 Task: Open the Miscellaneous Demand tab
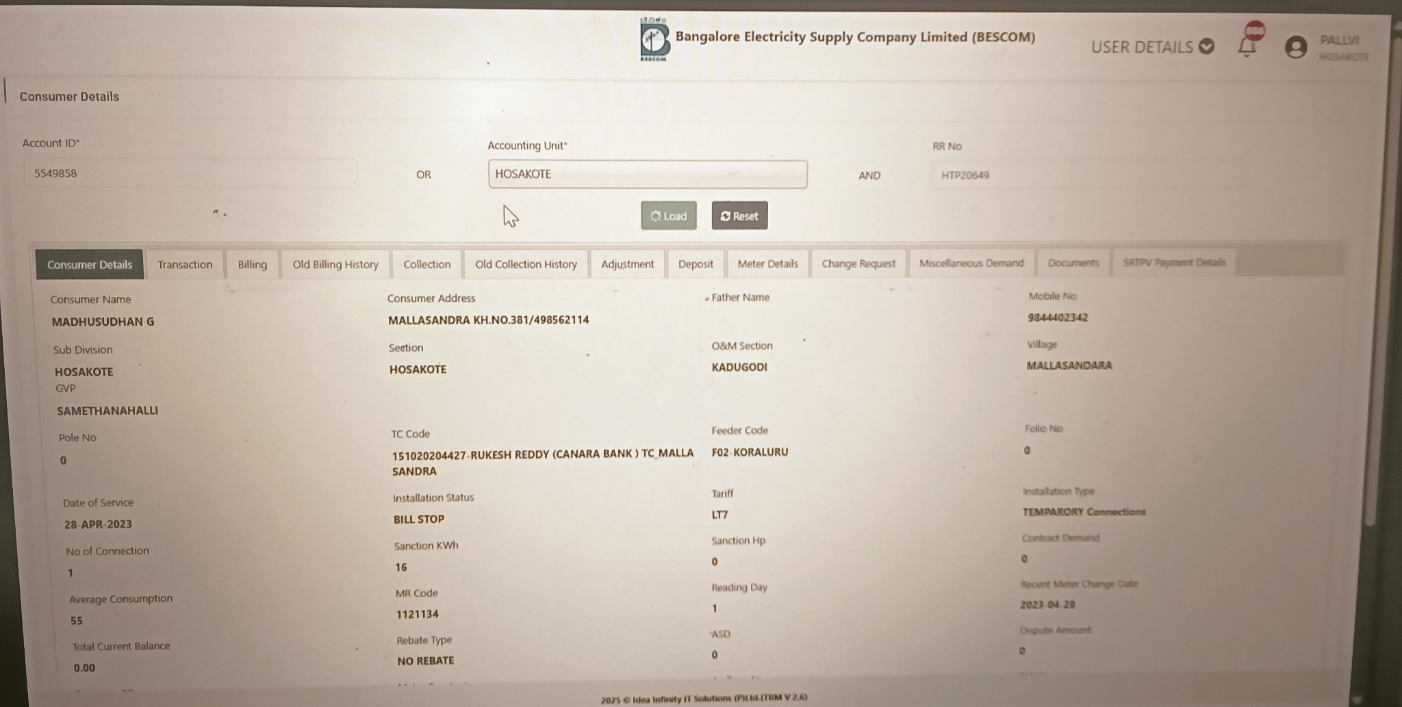click(x=971, y=263)
